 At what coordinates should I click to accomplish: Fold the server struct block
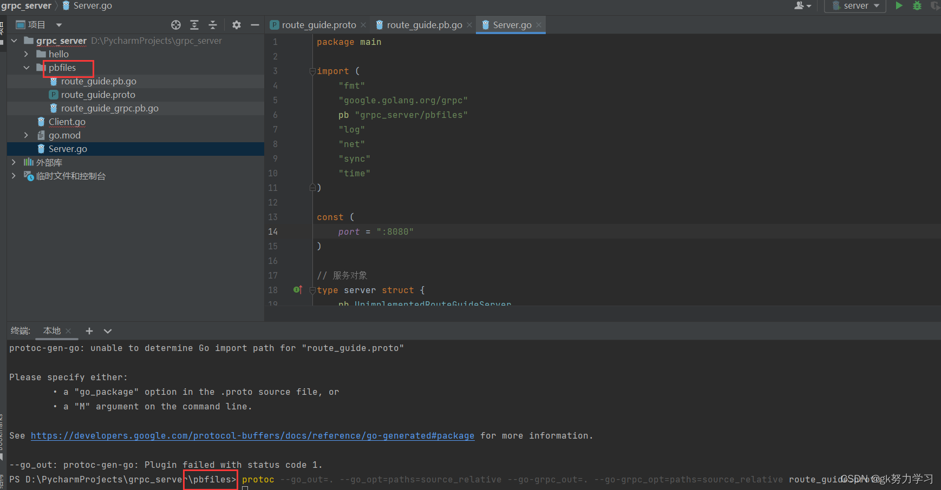point(312,290)
